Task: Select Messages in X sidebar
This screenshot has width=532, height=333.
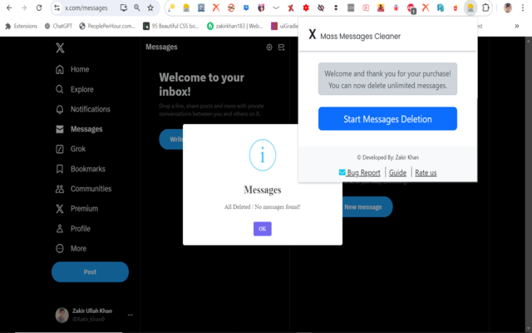Action: (x=79, y=129)
